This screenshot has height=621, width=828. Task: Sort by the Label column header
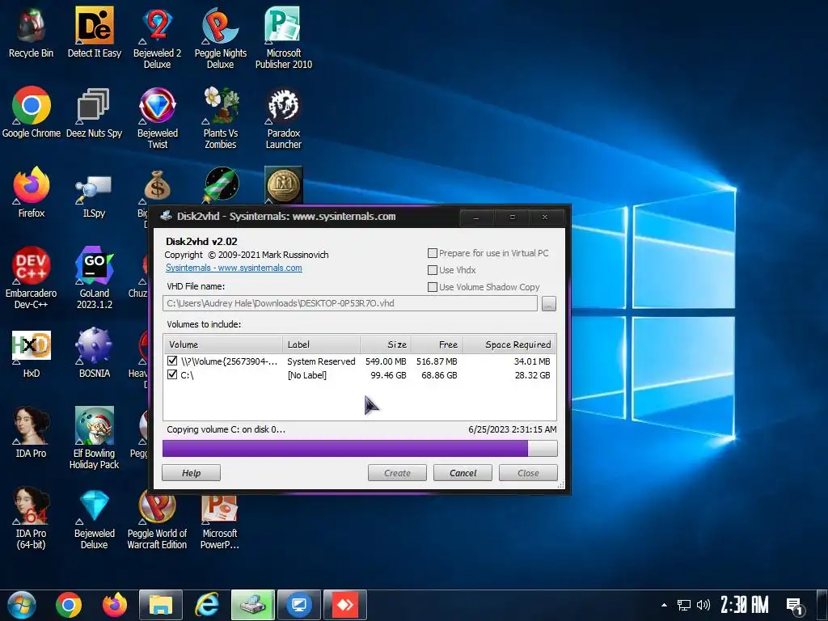coord(321,344)
